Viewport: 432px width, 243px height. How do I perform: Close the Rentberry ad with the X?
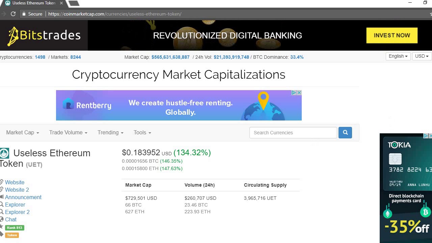click(299, 92)
